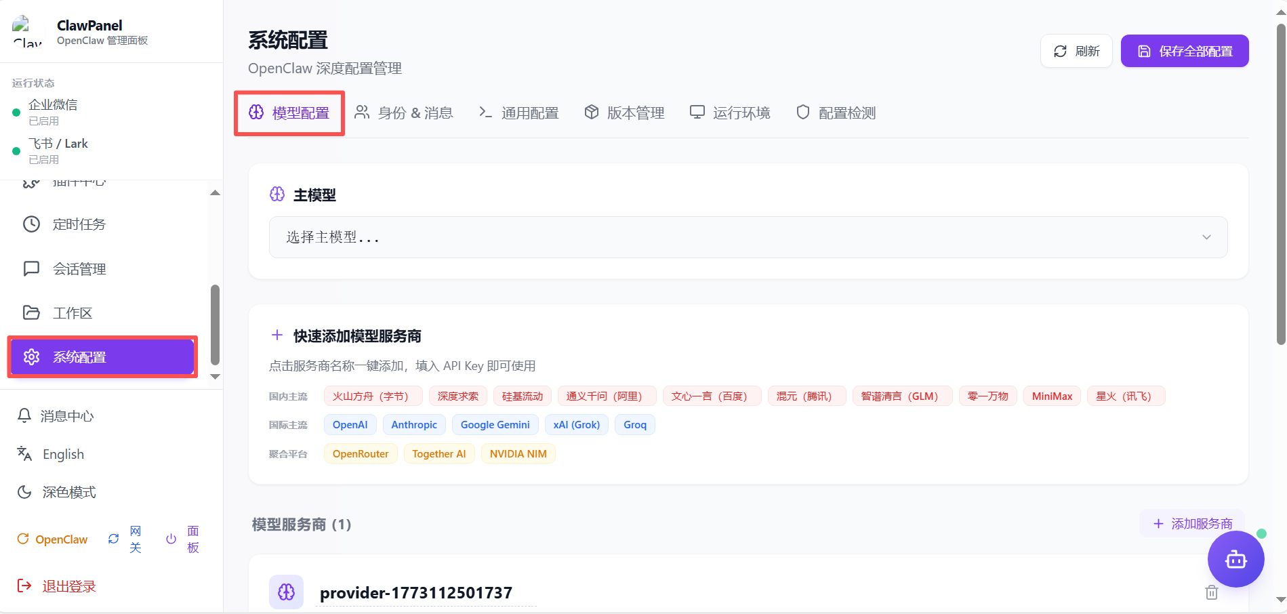Add the 星火 (讯飞) provider
This screenshot has width=1287, height=614.
1126,396
